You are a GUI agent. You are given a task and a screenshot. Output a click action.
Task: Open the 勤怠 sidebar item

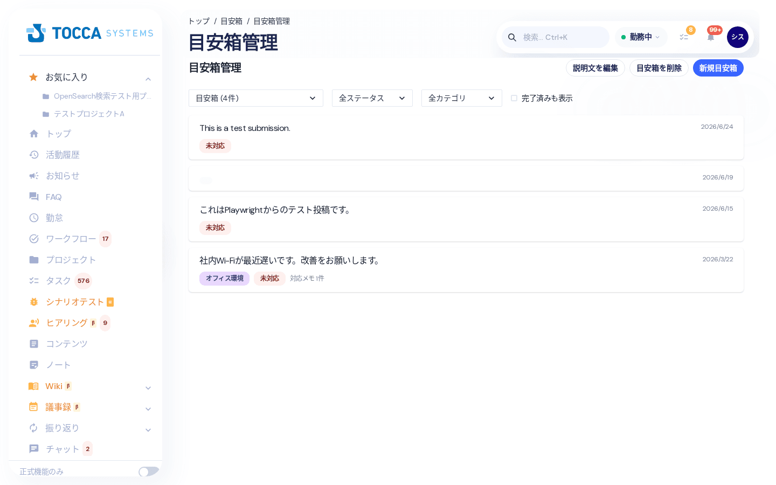point(54,218)
